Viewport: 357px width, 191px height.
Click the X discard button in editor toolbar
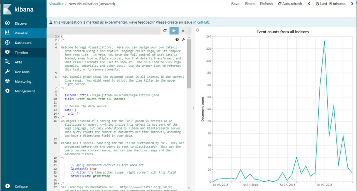coord(183,31)
